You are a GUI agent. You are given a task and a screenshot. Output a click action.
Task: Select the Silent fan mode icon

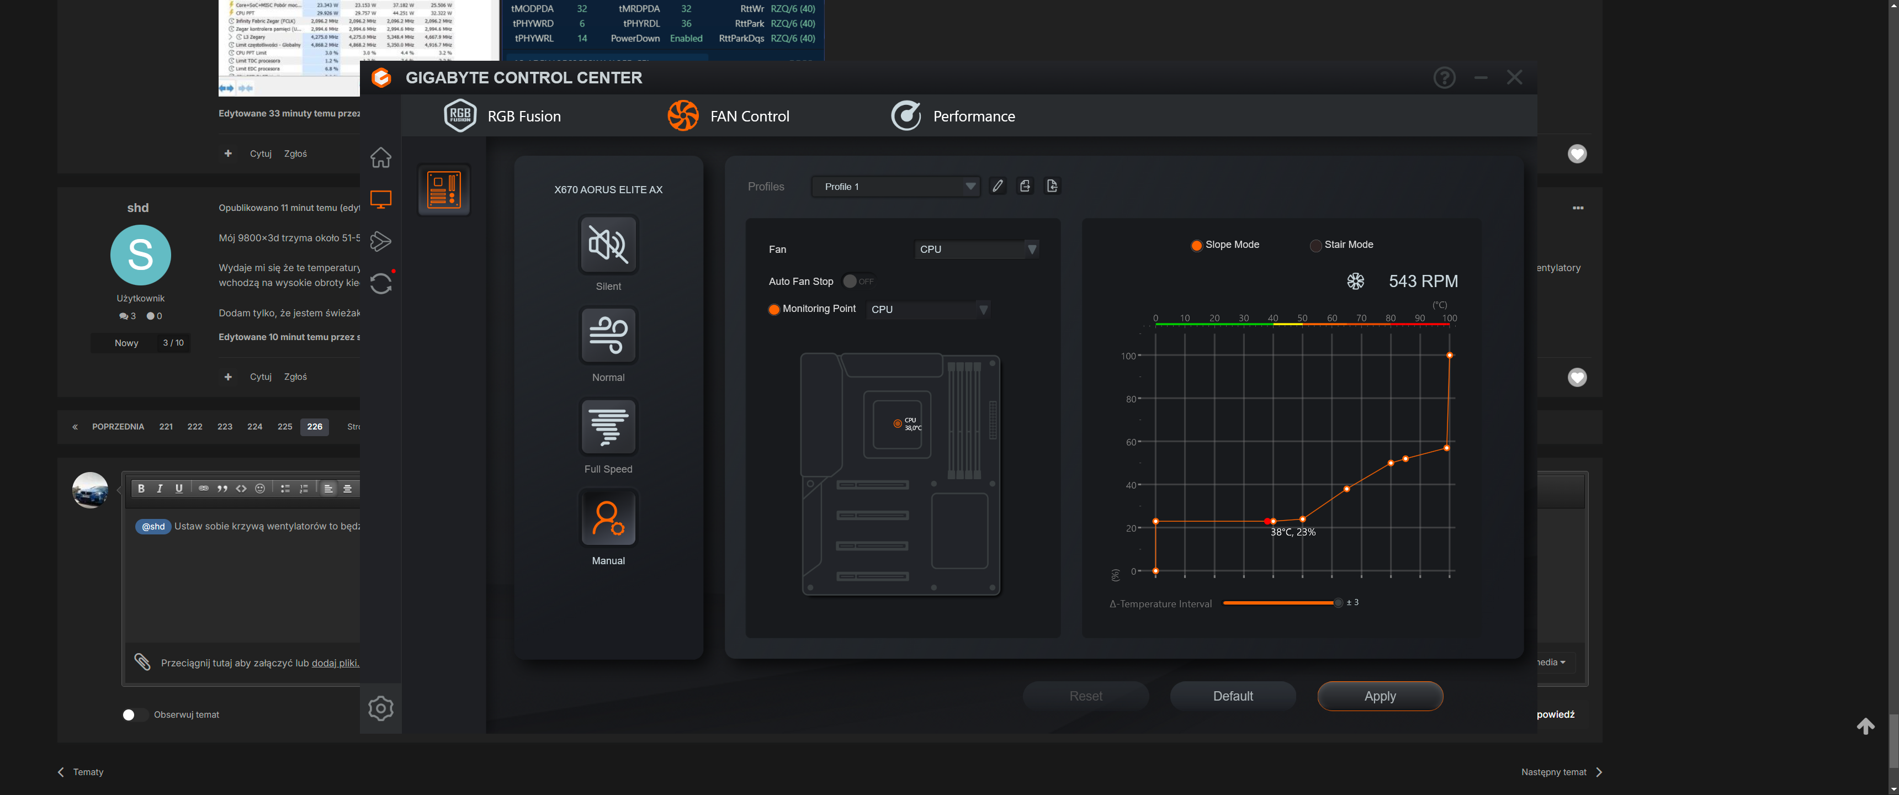pos(608,245)
